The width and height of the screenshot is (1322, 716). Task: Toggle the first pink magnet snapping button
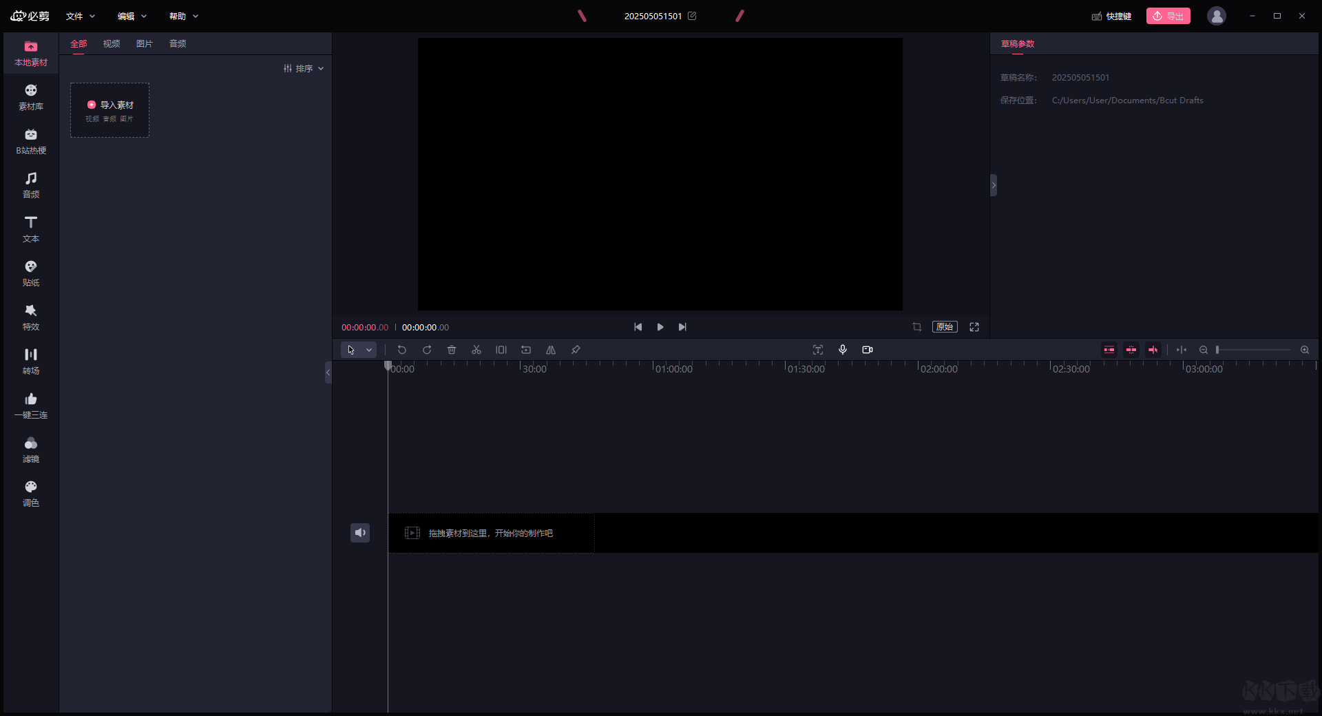[1109, 350]
